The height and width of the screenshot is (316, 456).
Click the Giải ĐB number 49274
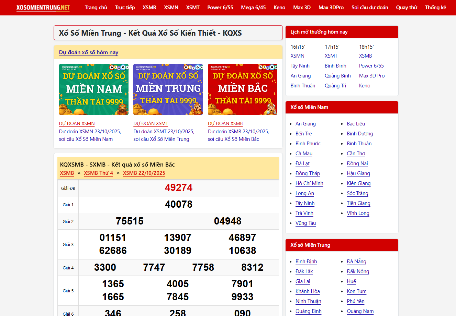click(x=179, y=188)
